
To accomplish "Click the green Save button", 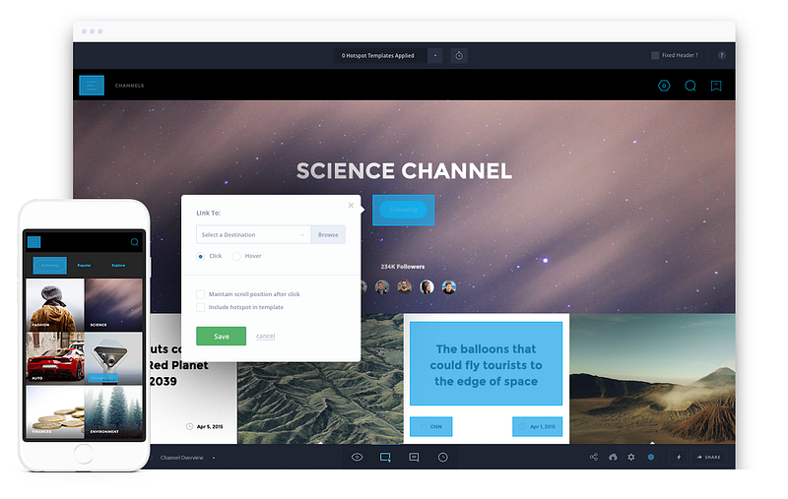I will click(221, 337).
